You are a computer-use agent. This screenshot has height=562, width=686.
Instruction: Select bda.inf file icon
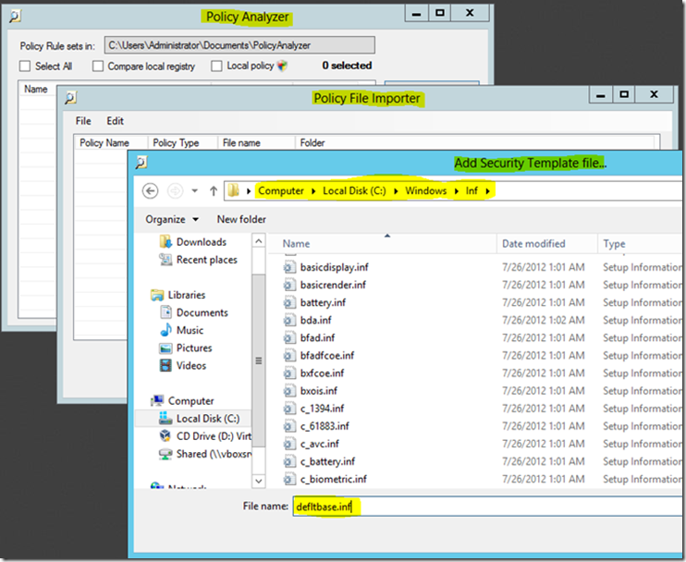288,320
